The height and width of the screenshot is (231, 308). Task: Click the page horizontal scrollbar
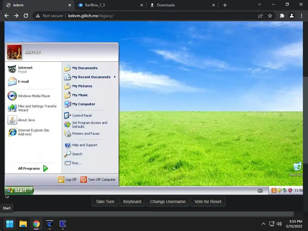pyautogui.click(x=147, y=214)
